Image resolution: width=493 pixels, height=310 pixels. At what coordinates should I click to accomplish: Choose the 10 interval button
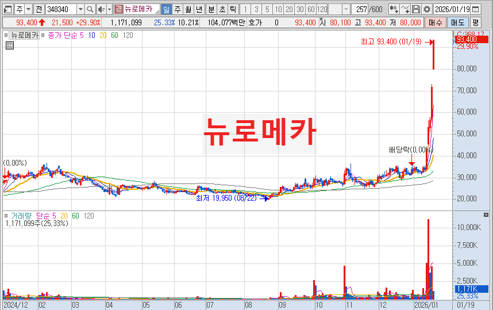(278, 9)
